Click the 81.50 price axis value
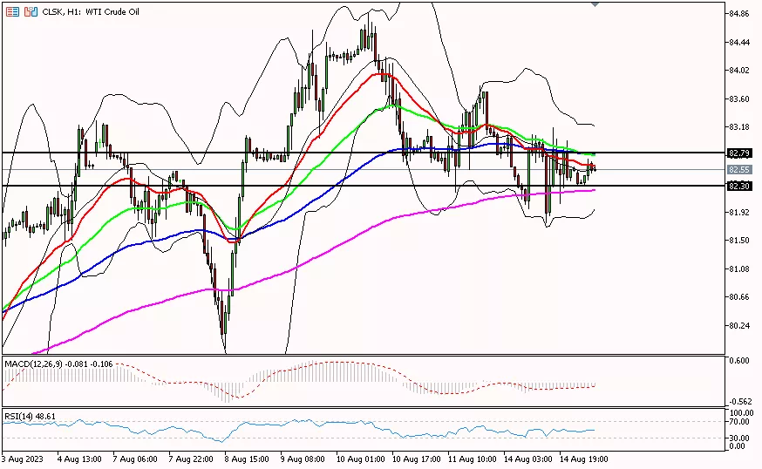 [739, 241]
